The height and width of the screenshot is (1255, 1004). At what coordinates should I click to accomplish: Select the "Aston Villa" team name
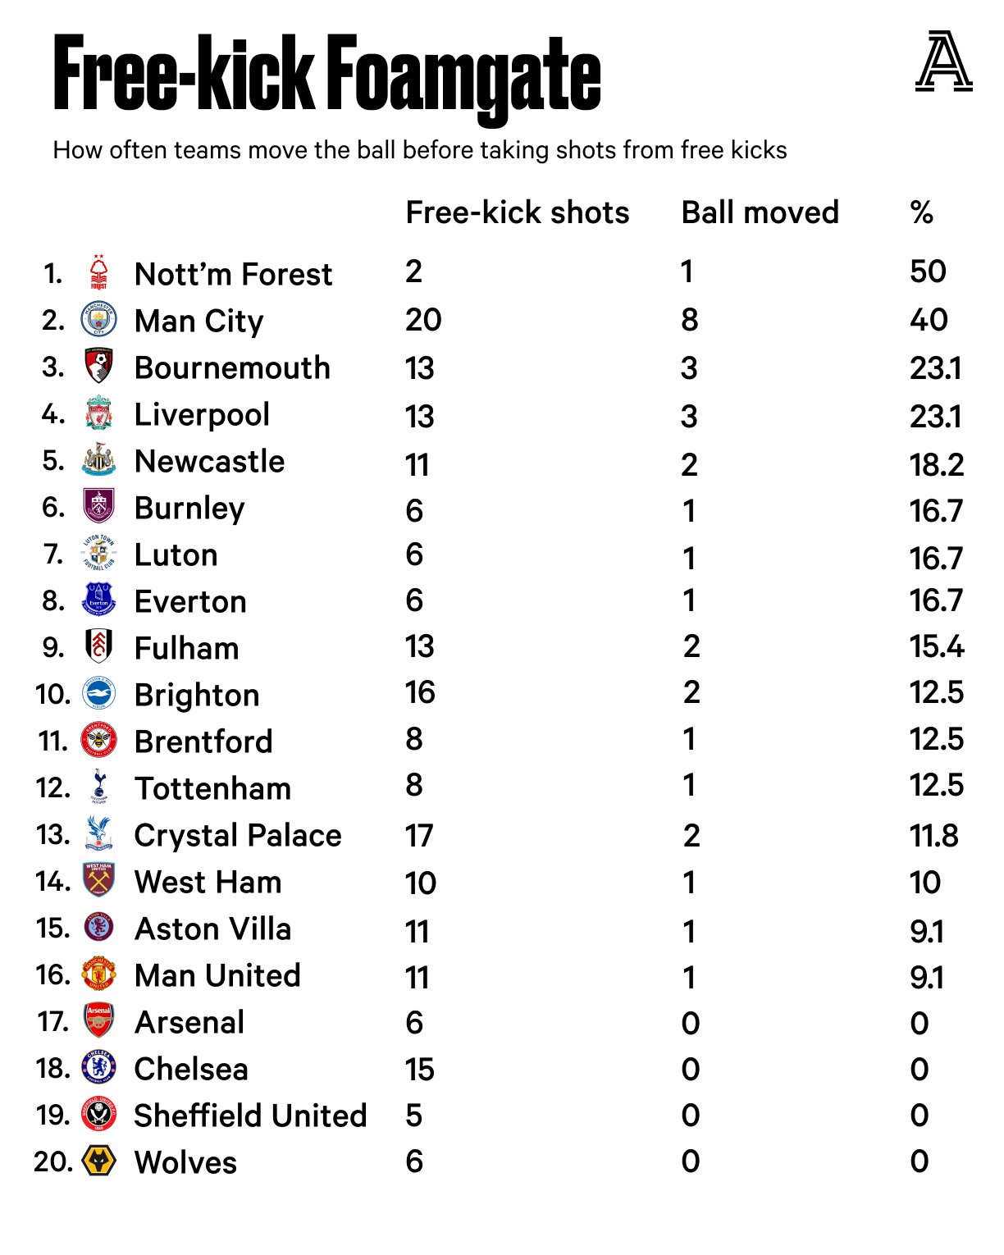212,929
